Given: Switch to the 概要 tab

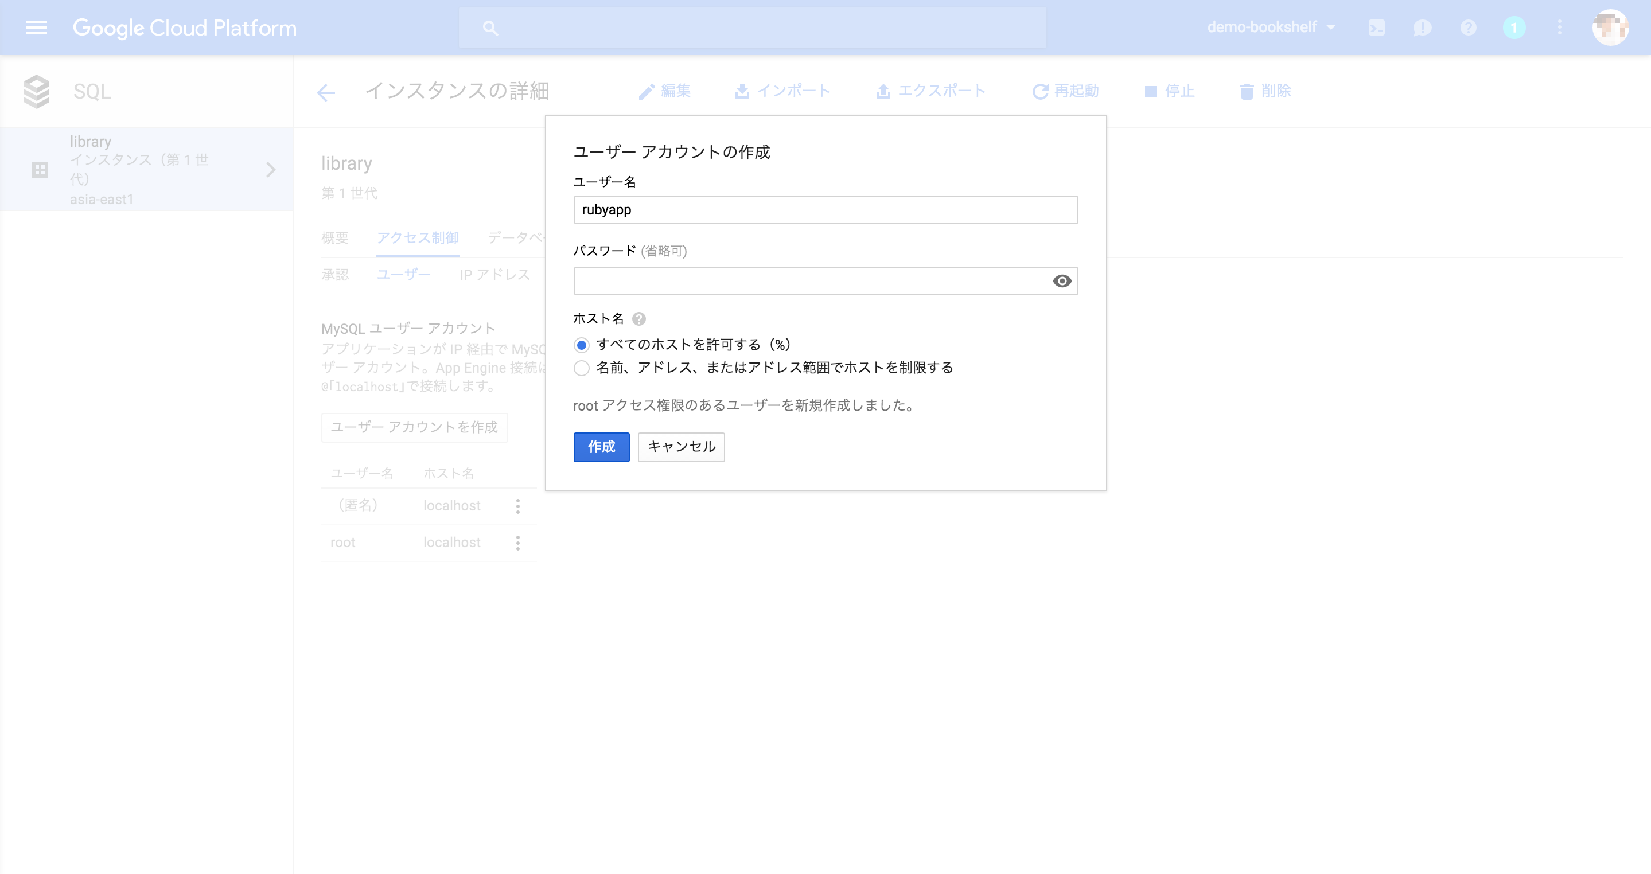Looking at the screenshot, I should (x=334, y=238).
